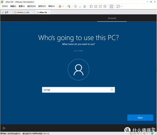157x135 pixels.
Task: Close the Atlas-OS tab
Action: click(x=49, y=12)
